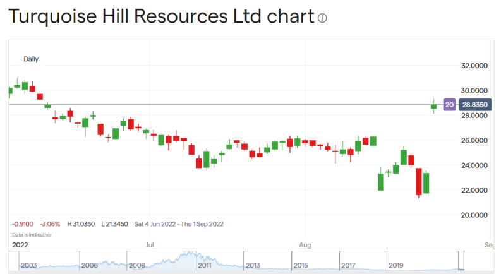Select the H 31.0350 high value

(x=81, y=224)
